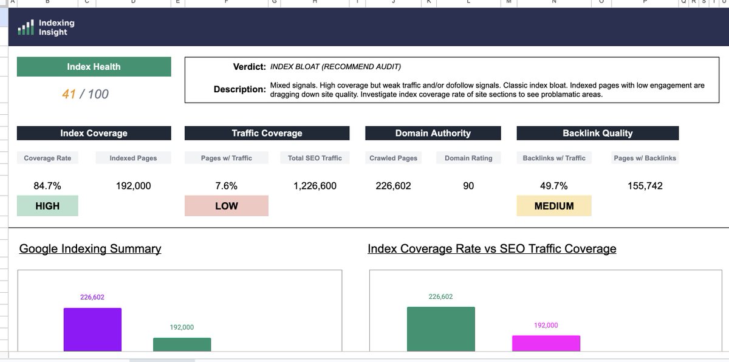Click the red LOW rating cell
729x362 pixels.
click(x=226, y=206)
